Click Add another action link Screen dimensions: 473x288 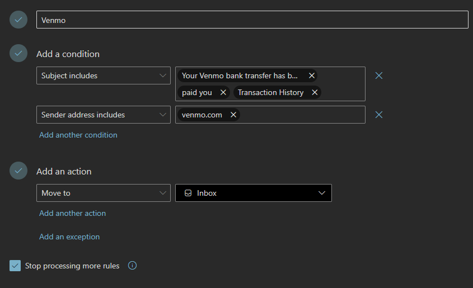(72, 213)
